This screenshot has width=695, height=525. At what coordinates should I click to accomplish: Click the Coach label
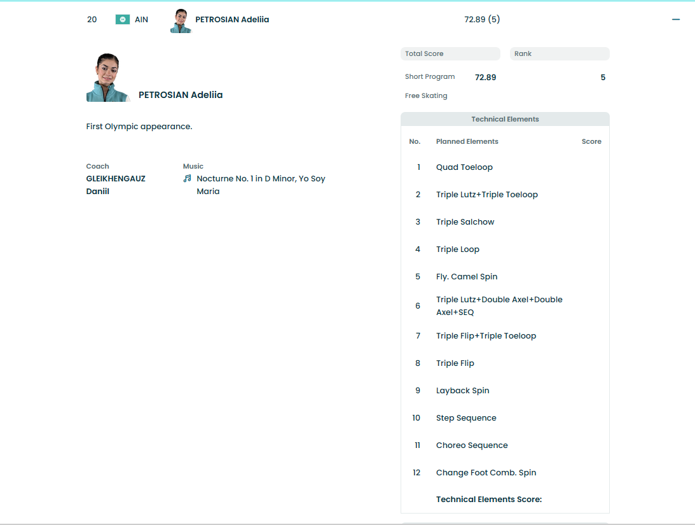pyautogui.click(x=97, y=166)
